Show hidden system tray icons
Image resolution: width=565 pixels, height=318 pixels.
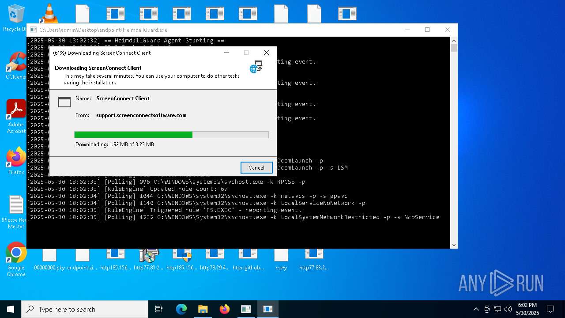pos(476,309)
